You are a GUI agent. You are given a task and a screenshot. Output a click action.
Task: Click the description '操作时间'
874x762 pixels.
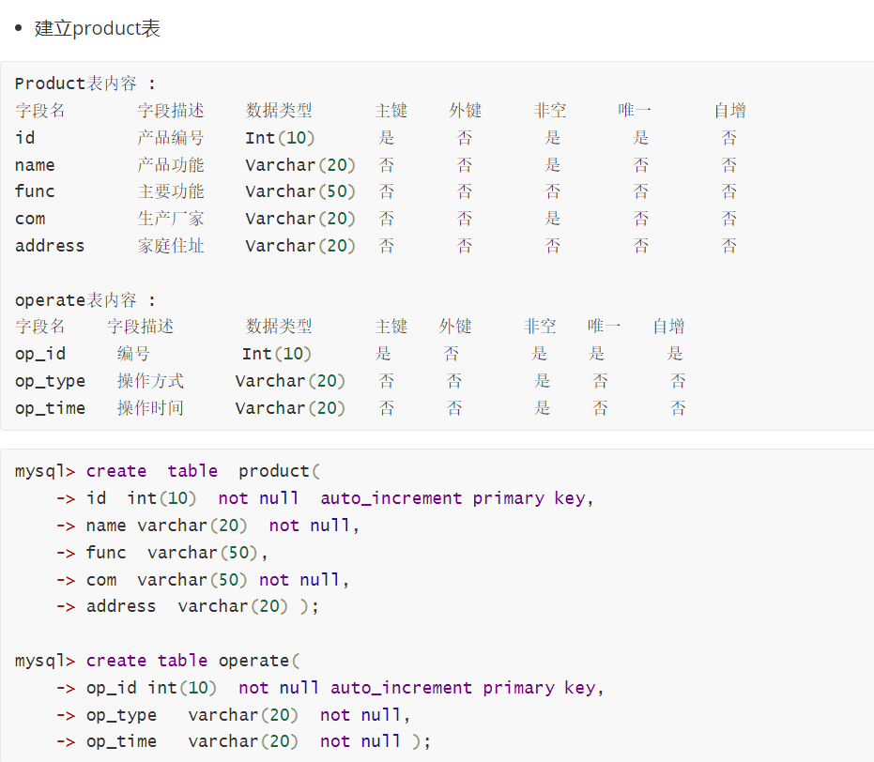(x=150, y=408)
